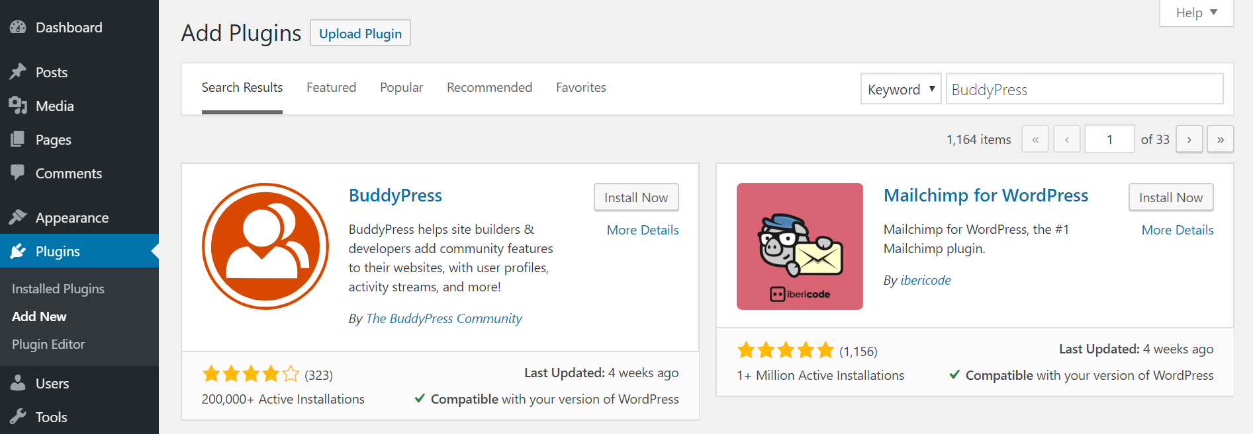Viewport: 1253px width, 434px height.
Task: Open Posts menu item
Action: coord(79,72)
